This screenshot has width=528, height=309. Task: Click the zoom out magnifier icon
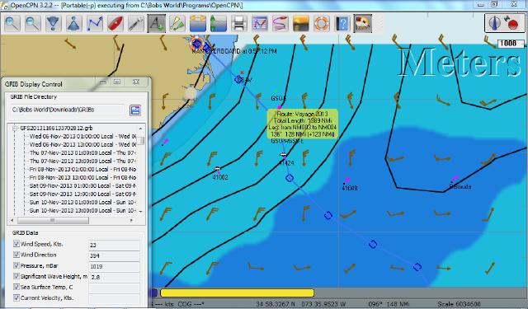pos(33,23)
